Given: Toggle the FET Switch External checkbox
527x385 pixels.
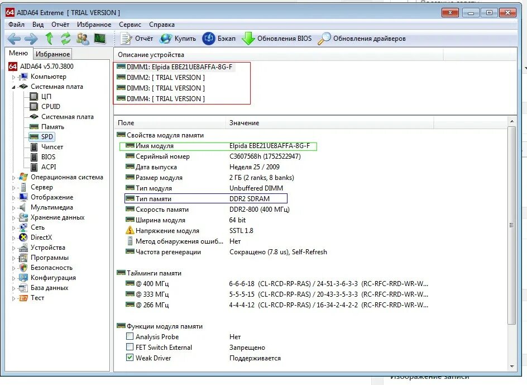Looking at the screenshot, I should click(130, 347).
